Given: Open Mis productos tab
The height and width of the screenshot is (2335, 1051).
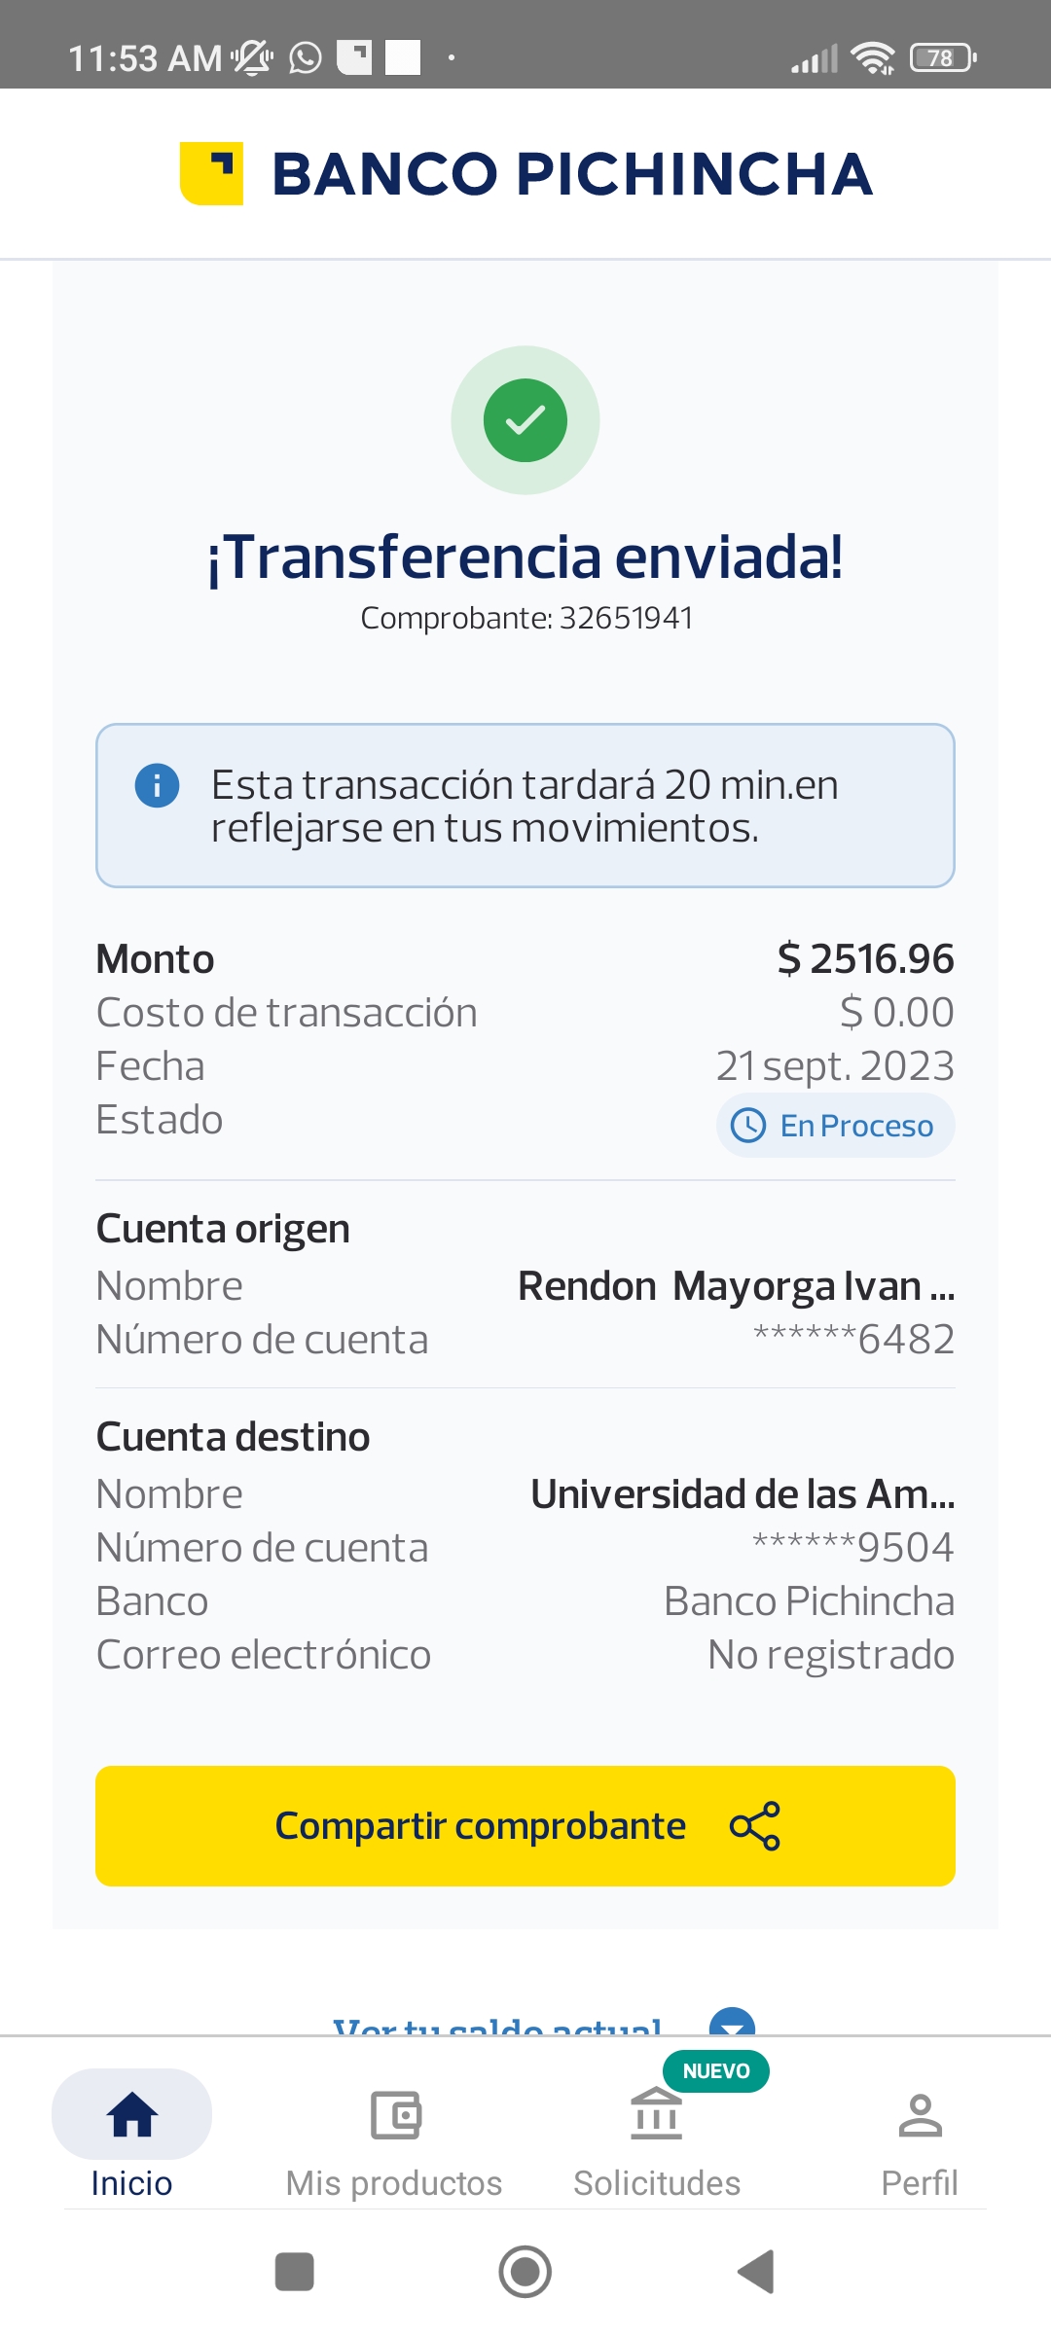Looking at the screenshot, I should click(x=394, y=2138).
